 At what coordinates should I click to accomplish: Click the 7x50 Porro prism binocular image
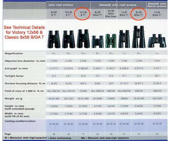coord(157,41)
